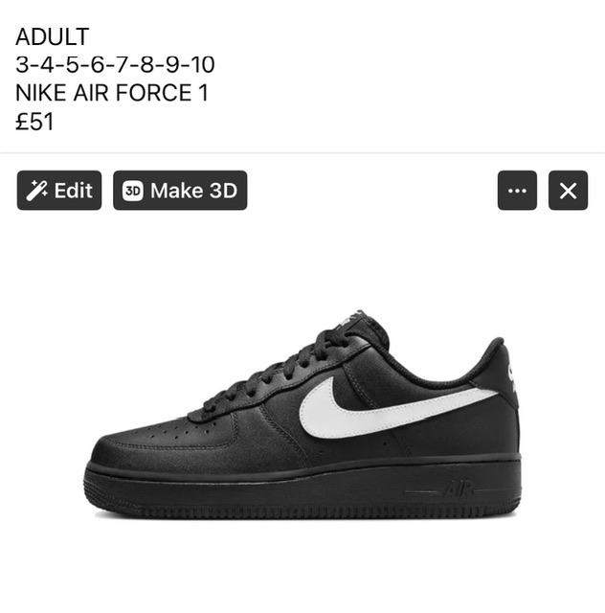The width and height of the screenshot is (605, 613).
Task: Open the three-dot more options menu
Action: tap(517, 191)
